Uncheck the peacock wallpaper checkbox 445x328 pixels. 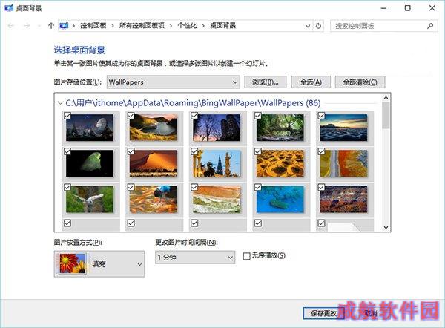tap(131, 187)
